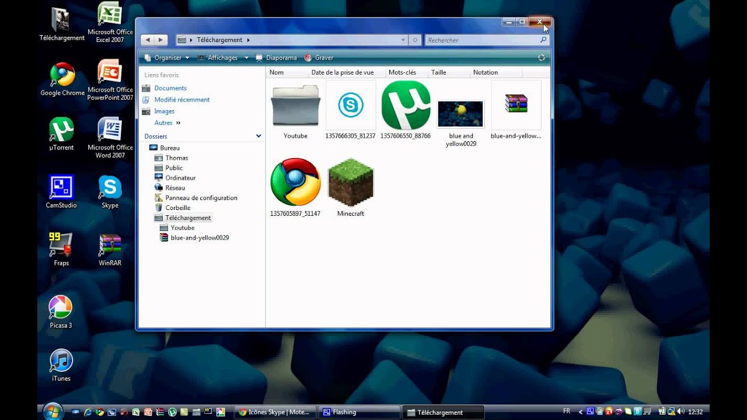
Task: Click the 12:32 taskbar clock
Action: (x=696, y=412)
